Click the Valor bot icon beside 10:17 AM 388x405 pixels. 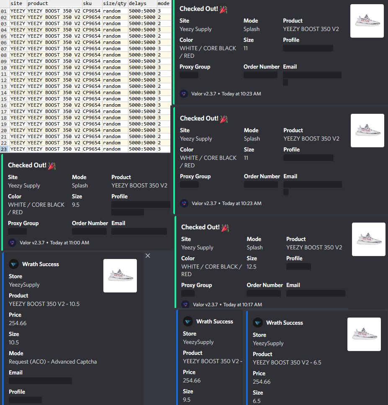pyautogui.click(x=185, y=304)
